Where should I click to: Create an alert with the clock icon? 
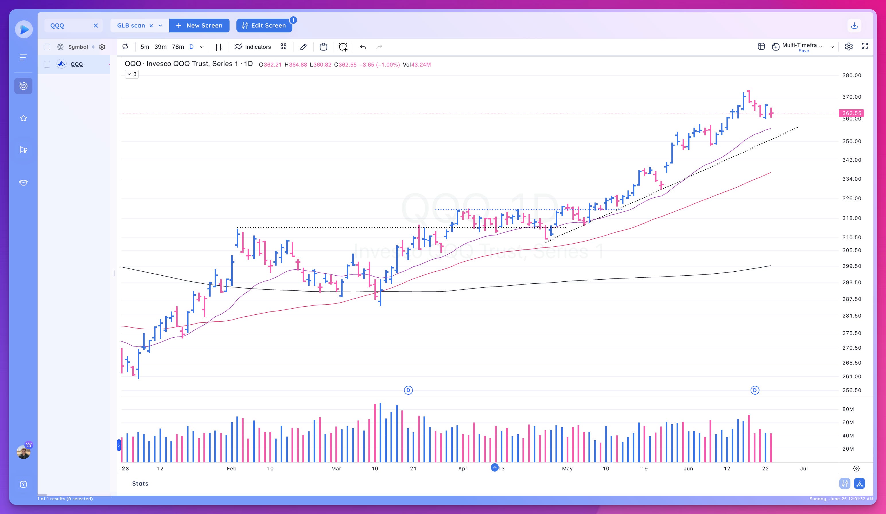343,47
